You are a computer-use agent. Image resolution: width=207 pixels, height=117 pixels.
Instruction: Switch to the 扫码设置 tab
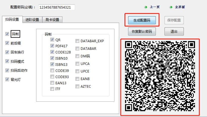click(12, 19)
